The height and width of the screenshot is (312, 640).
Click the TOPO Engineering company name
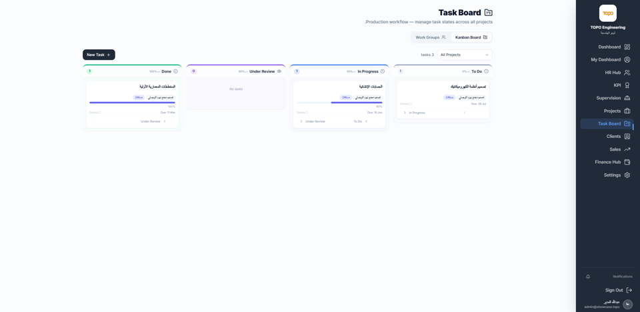[608, 27]
